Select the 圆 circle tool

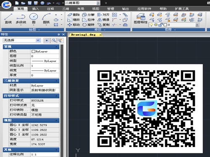pos(34,19)
